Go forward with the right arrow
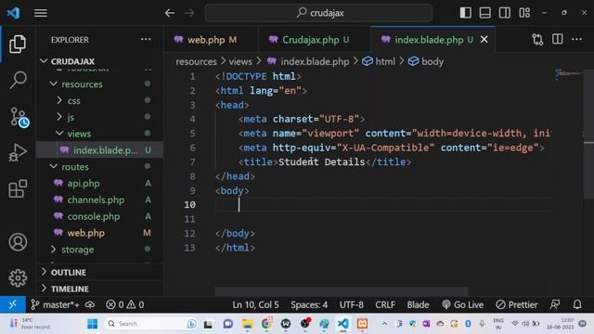The width and height of the screenshot is (594, 334). (x=189, y=13)
